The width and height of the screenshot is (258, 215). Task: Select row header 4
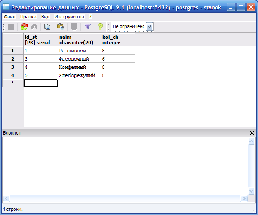click(x=13, y=75)
